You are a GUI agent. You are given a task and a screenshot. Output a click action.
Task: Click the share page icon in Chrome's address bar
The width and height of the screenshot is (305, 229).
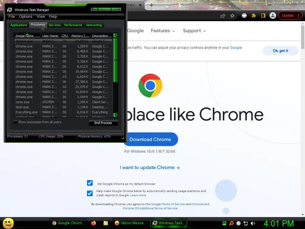[223, 16]
